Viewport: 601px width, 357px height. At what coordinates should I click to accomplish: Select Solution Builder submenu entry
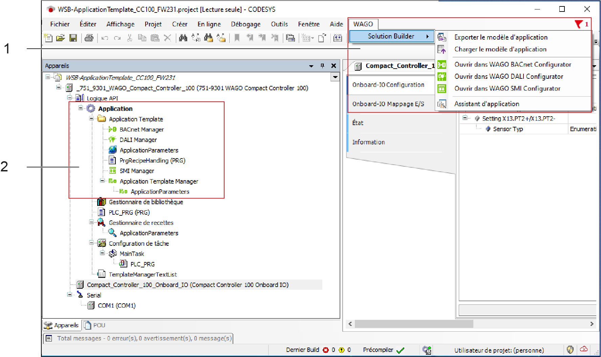392,36
